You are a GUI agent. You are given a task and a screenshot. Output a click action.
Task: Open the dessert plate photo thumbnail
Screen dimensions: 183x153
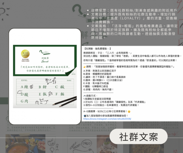(107, 144)
